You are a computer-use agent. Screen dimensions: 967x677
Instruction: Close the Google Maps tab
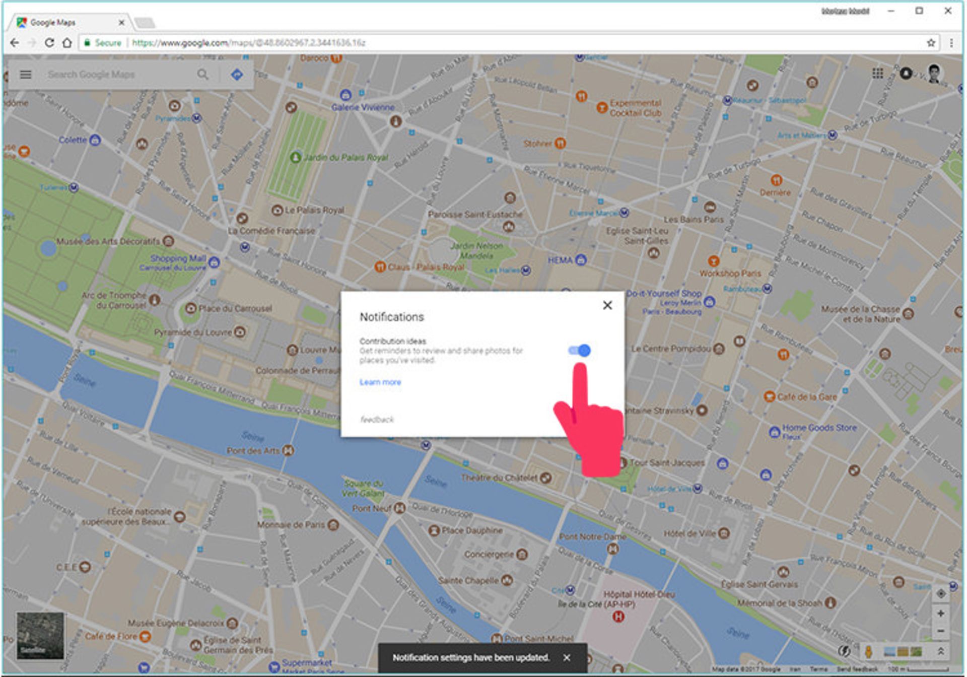coord(121,23)
